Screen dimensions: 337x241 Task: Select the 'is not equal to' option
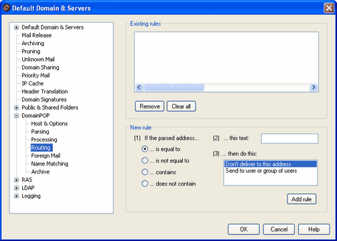pos(145,161)
